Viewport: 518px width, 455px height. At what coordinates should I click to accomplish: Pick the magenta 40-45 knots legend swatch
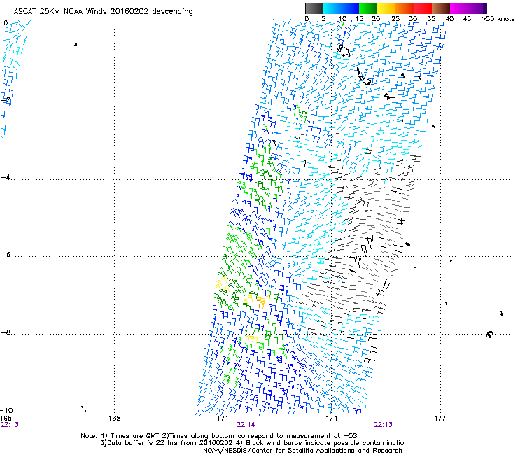(459, 8)
